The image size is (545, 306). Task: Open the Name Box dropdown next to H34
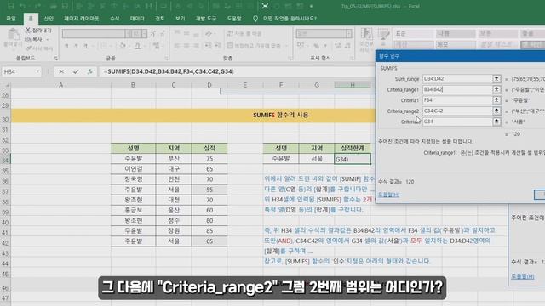tap(37, 71)
